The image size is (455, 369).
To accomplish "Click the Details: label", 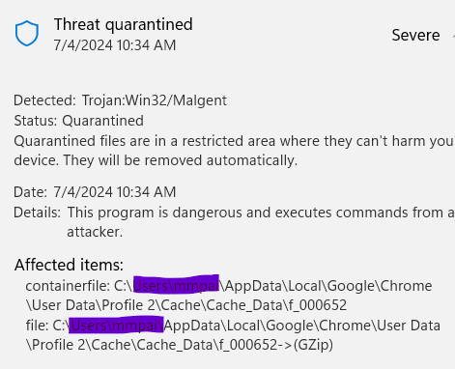I will click(37, 213).
